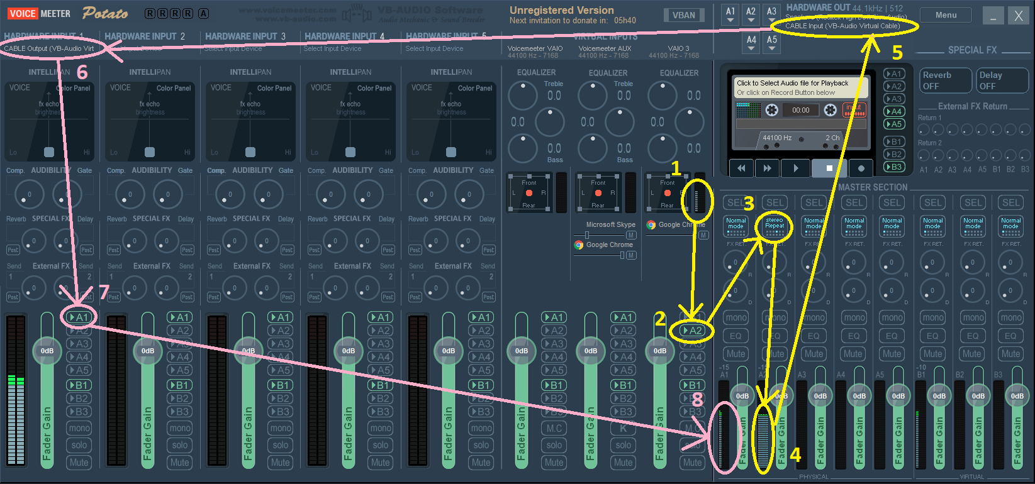Route the cassette player to bus A1

(894, 74)
